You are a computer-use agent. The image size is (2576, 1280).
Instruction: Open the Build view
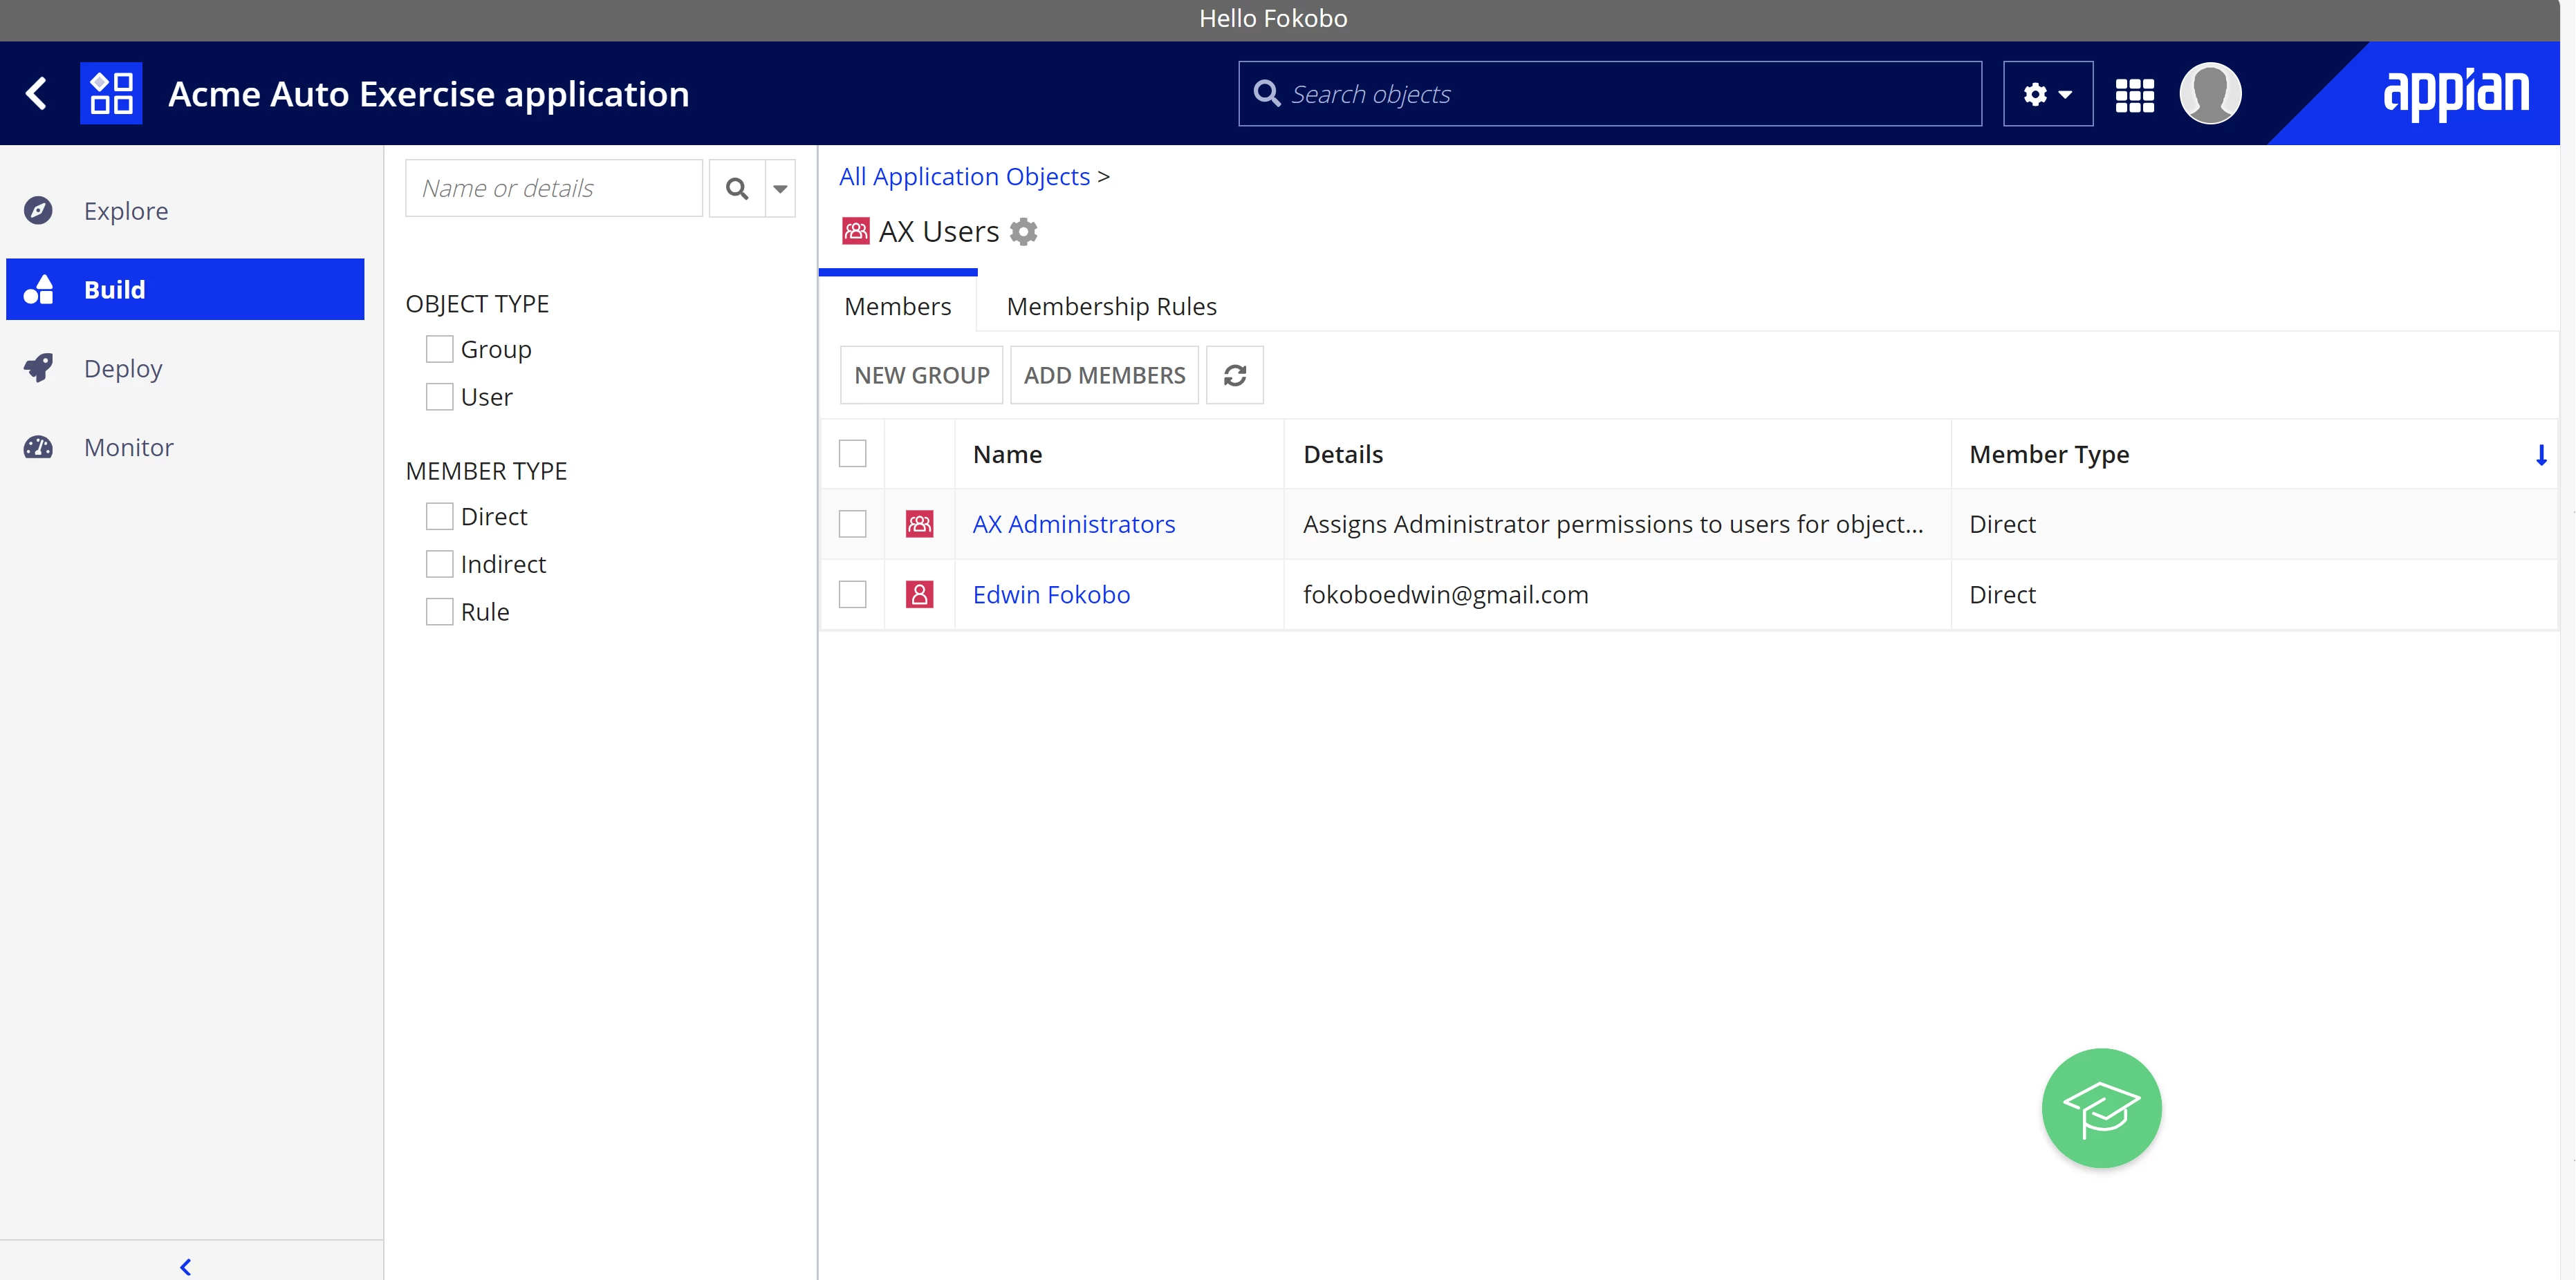coord(186,289)
